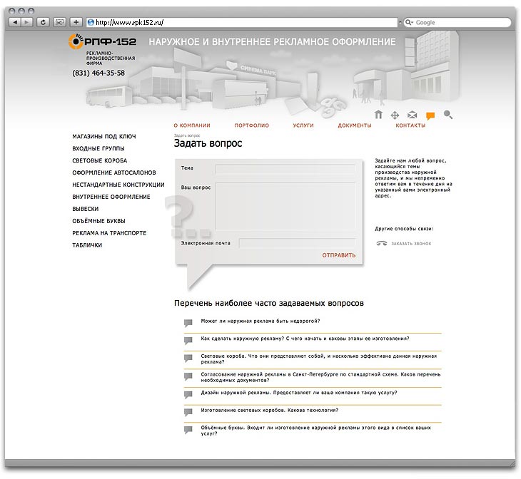Click the Заказать звонок link
The image size is (521, 479).
pyautogui.click(x=411, y=244)
